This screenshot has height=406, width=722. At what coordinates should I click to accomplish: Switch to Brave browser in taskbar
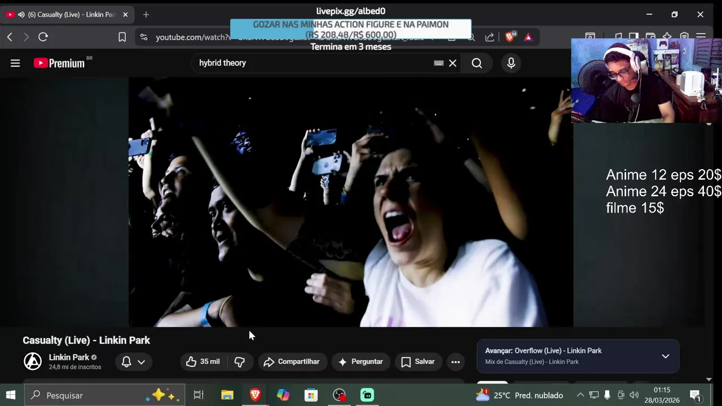255,395
